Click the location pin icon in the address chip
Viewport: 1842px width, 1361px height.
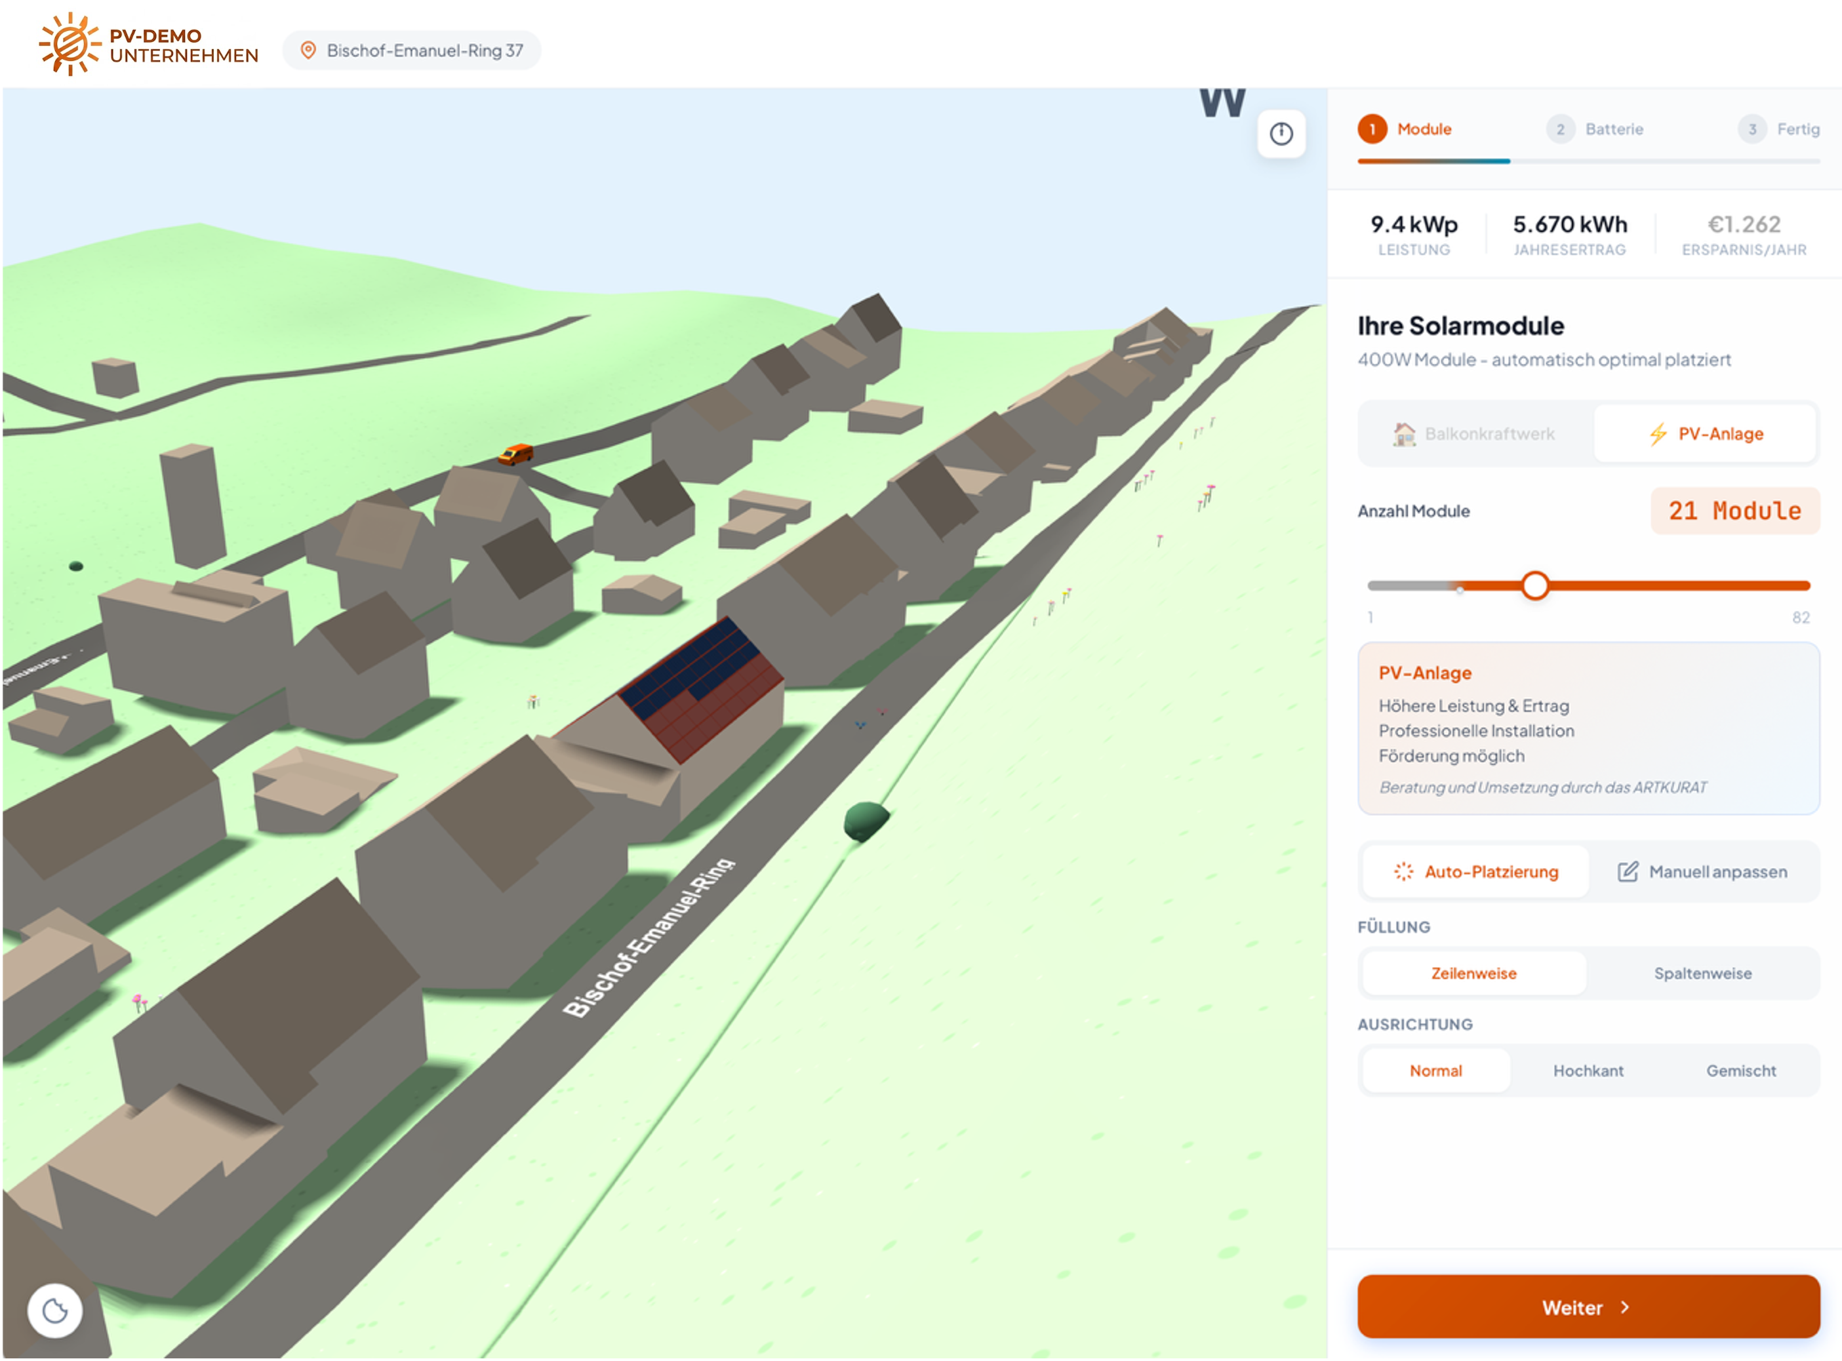308,50
